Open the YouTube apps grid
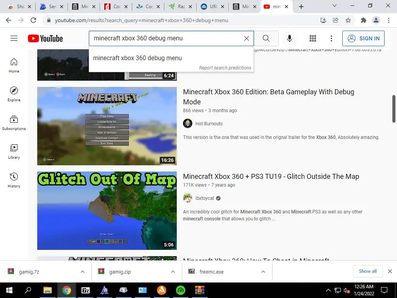 click(x=313, y=38)
